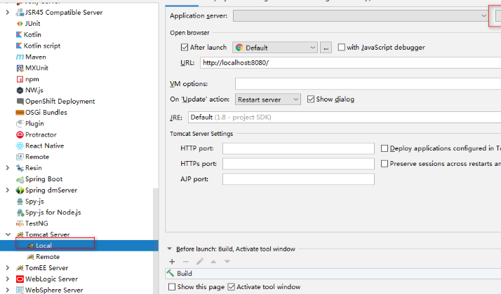Viewport: 501px width, 294px height.
Task: Select the Remote debug configuration icon
Action: pos(20,157)
